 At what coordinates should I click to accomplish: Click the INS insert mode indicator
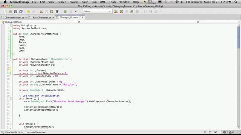tap(215, 132)
